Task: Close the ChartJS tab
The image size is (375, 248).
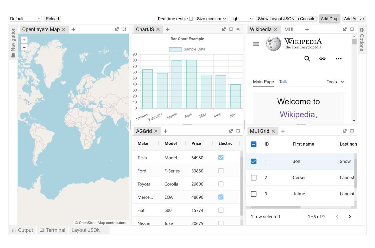Action: click(158, 29)
